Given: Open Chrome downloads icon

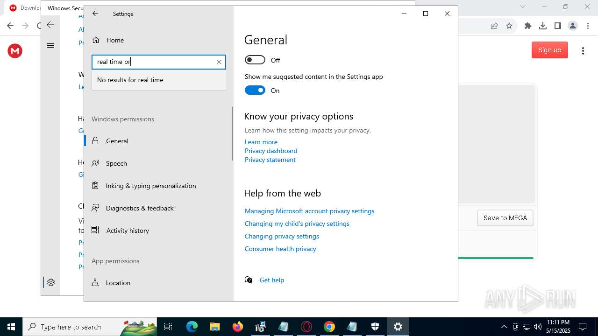Looking at the screenshot, I should [x=543, y=26].
